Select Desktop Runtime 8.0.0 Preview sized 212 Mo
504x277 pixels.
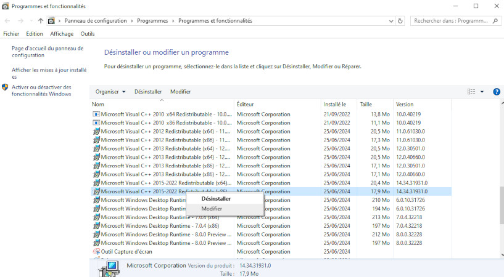coord(271,235)
